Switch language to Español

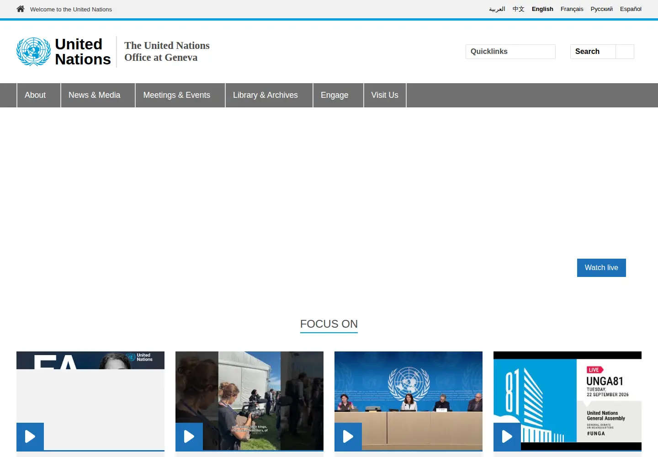pyautogui.click(x=631, y=9)
